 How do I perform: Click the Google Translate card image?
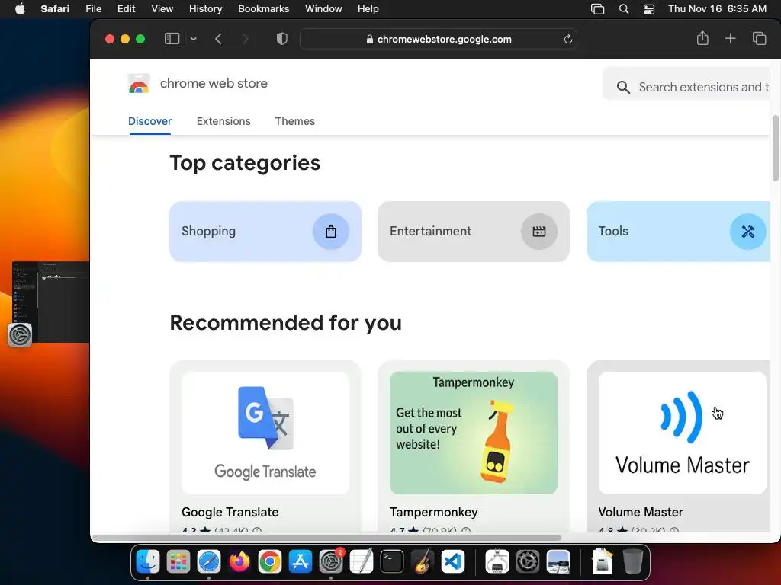(265, 433)
